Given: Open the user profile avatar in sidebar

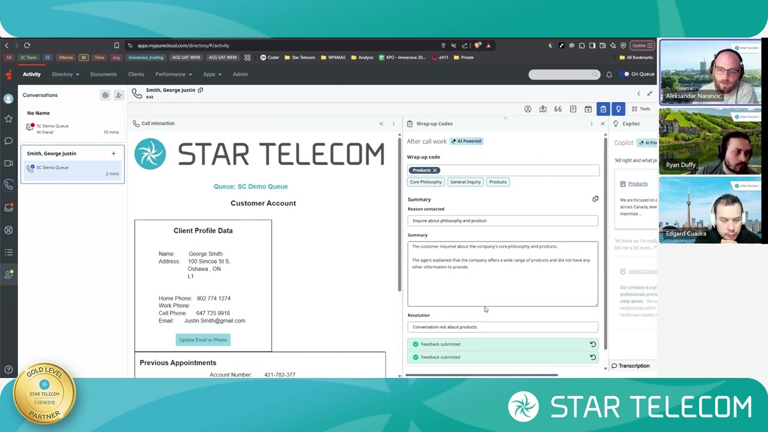Looking at the screenshot, I should (8, 98).
